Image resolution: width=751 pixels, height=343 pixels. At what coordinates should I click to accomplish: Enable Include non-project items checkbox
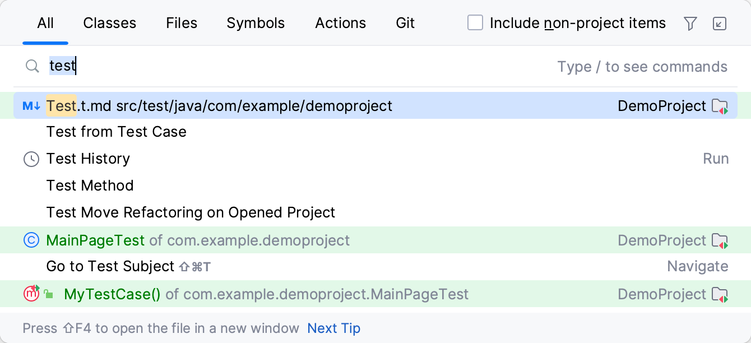coord(475,23)
